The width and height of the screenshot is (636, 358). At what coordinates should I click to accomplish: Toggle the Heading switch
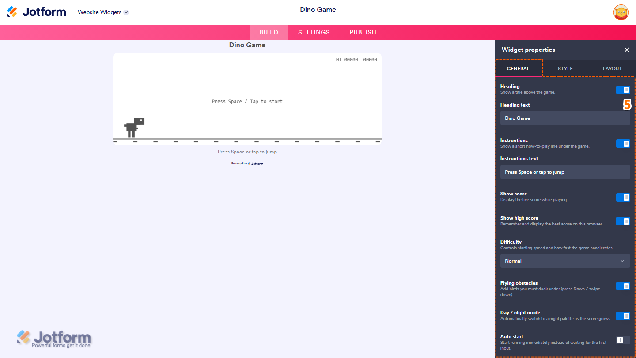[623, 90]
